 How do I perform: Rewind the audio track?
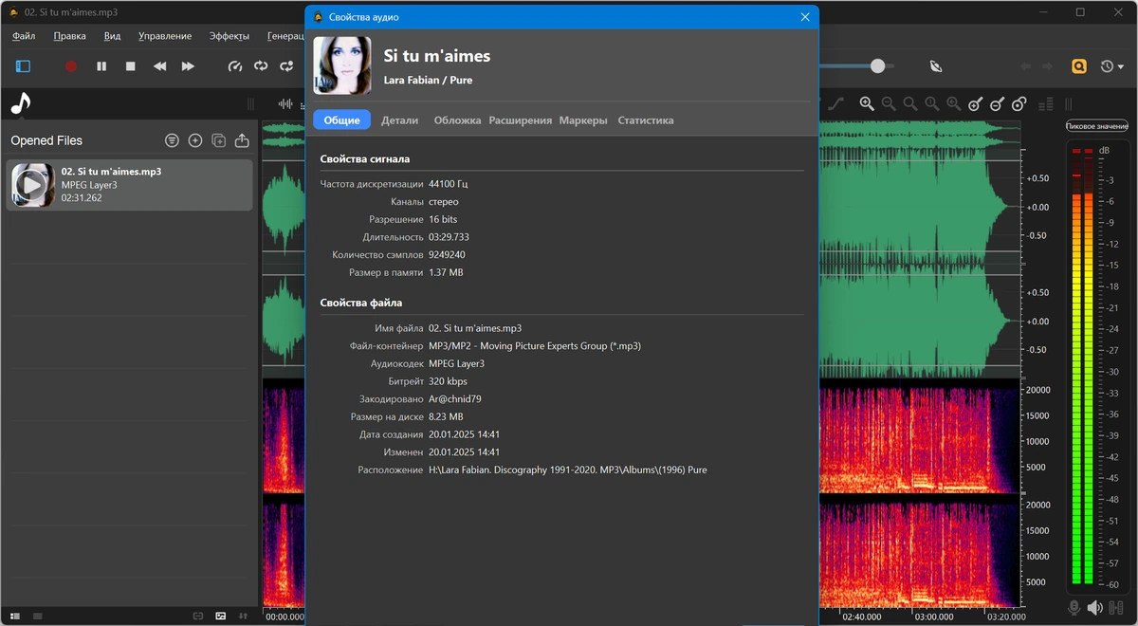[x=159, y=66]
